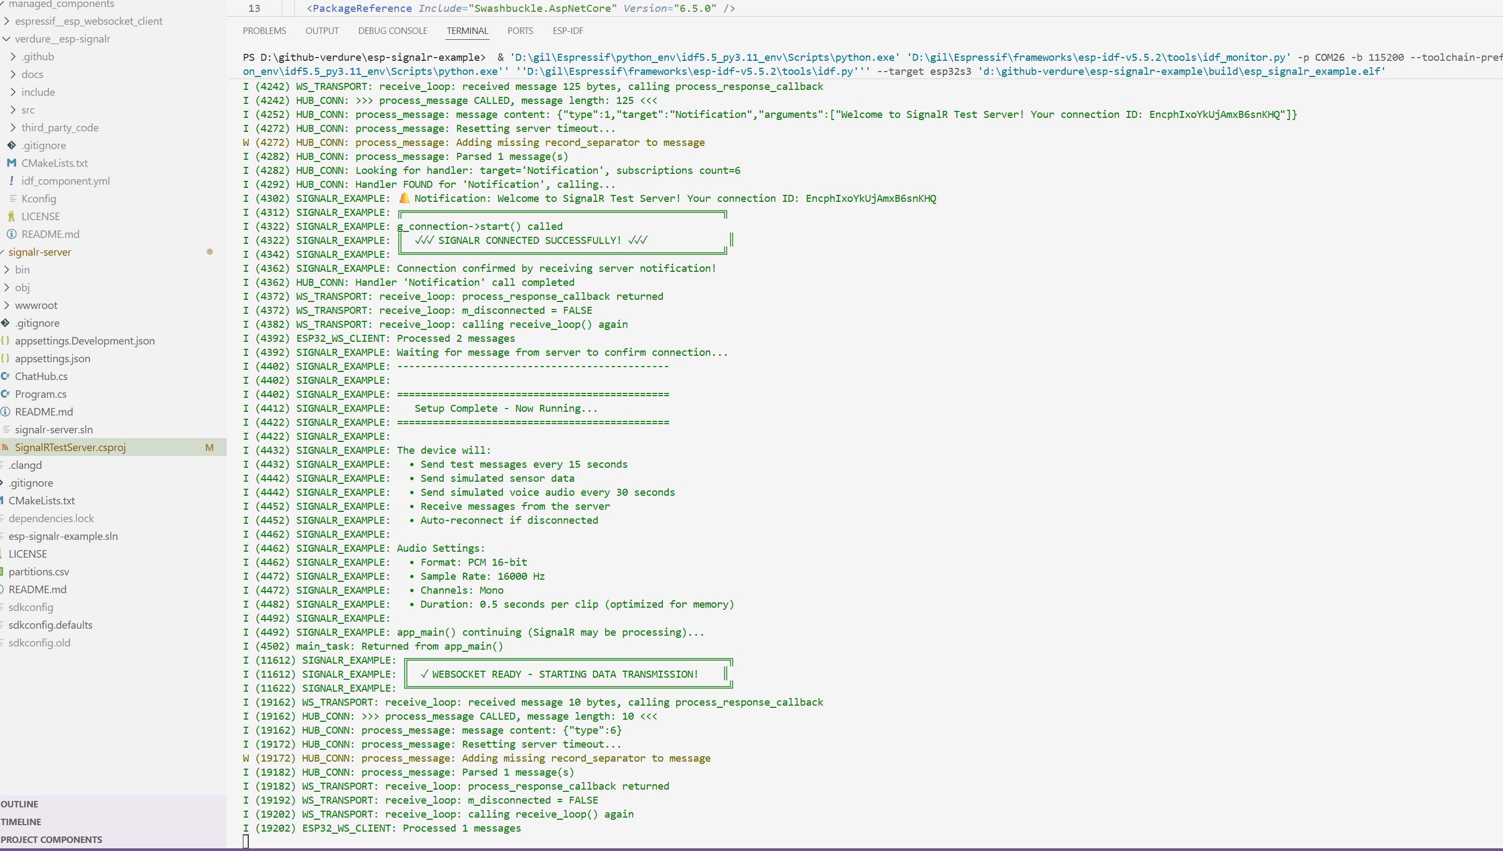The image size is (1503, 851).
Task: Open idf_component.yml file
Action: [x=66, y=181]
